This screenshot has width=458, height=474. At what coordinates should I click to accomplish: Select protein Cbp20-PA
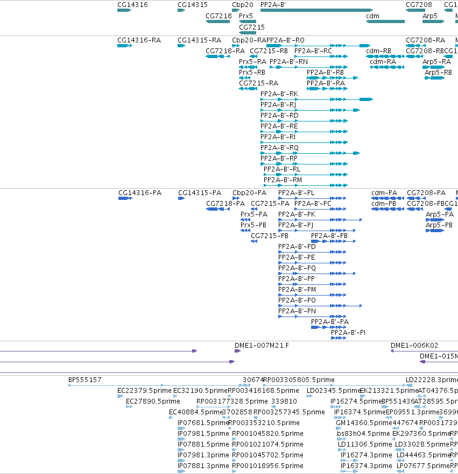(249, 193)
